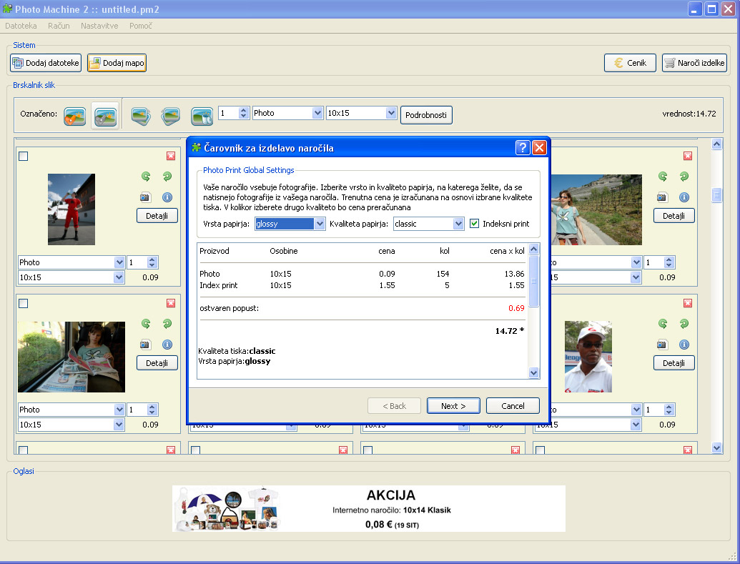Rotate the newspaper photo counter-clockwise
Viewport: 740px width, 564px height.
[146, 324]
